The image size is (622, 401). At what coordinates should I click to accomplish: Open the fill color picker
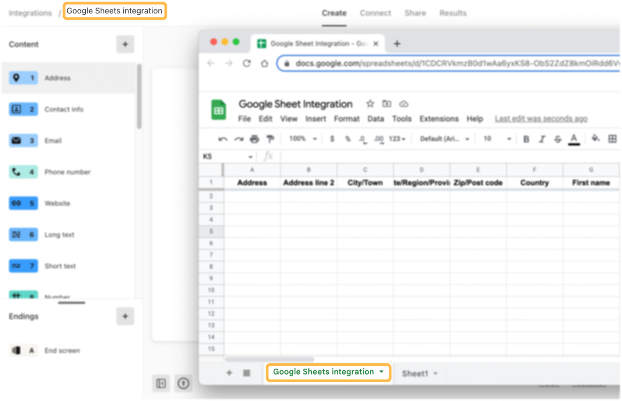pyautogui.click(x=596, y=138)
